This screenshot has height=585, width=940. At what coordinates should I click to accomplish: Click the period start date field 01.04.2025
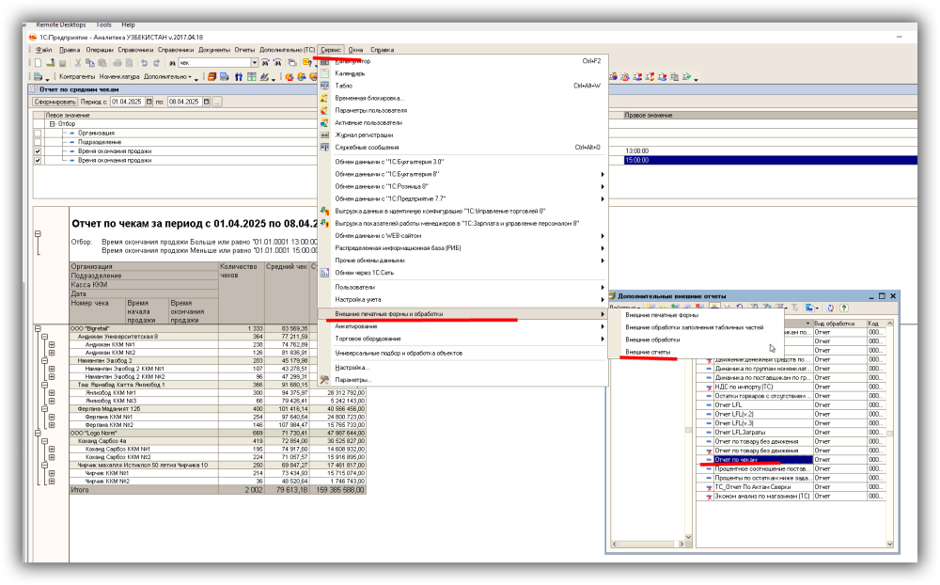128,102
